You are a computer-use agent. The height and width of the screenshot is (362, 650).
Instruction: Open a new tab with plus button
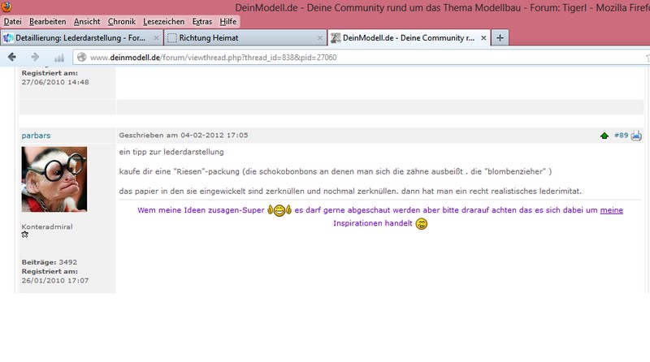click(500, 37)
